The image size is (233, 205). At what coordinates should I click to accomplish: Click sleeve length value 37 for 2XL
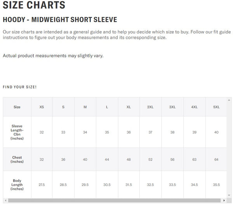150,132
